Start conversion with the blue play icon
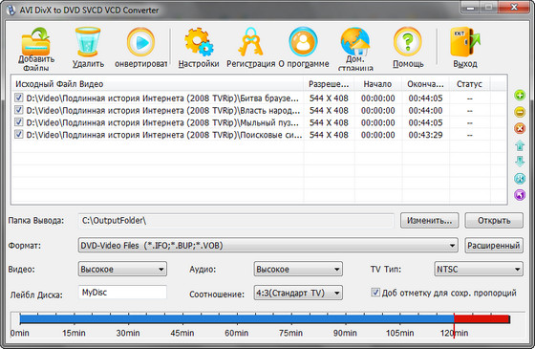The height and width of the screenshot is (349, 535). tap(140, 42)
